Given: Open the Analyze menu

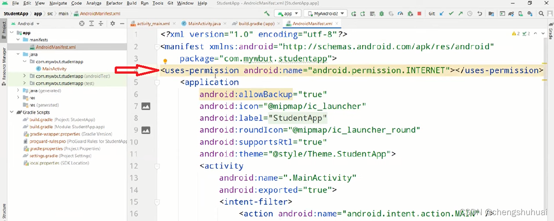Looking at the screenshot, I should [x=93, y=3].
